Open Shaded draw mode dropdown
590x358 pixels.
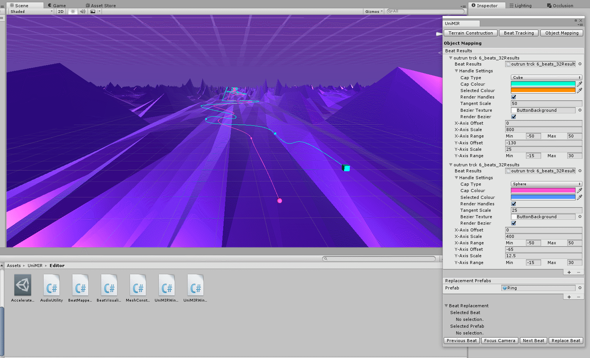point(31,11)
